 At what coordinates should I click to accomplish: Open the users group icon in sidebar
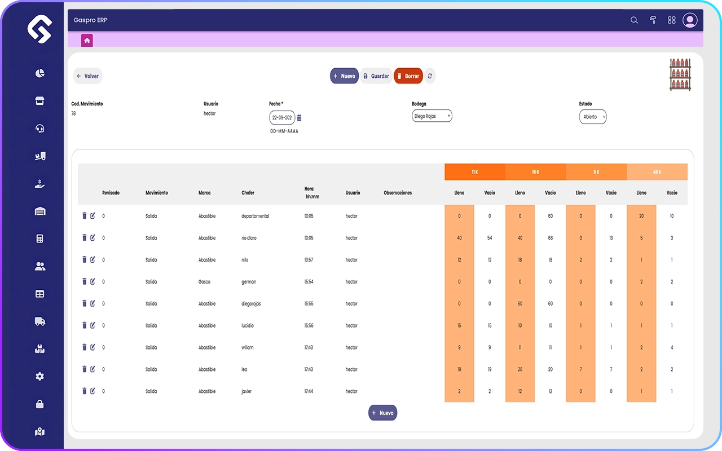[x=40, y=267]
